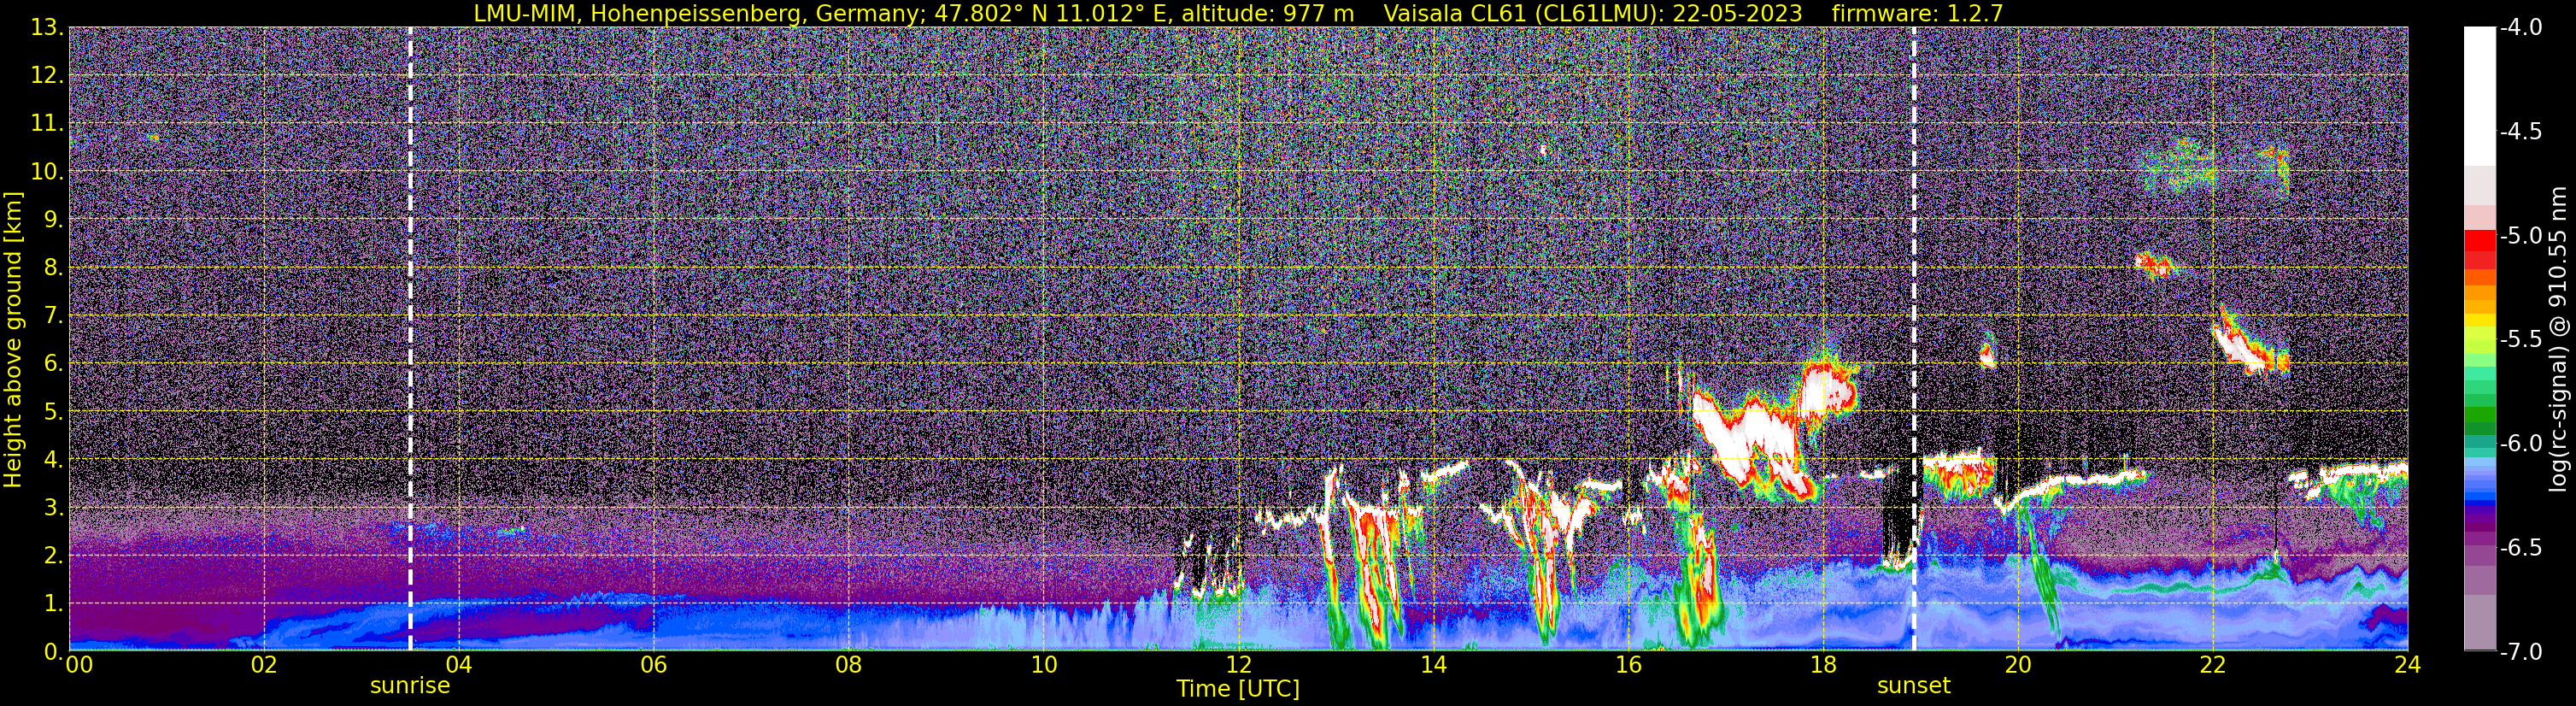Click the '0.' tick on the height axis
The height and width of the screenshot is (706, 2576).
tap(53, 651)
